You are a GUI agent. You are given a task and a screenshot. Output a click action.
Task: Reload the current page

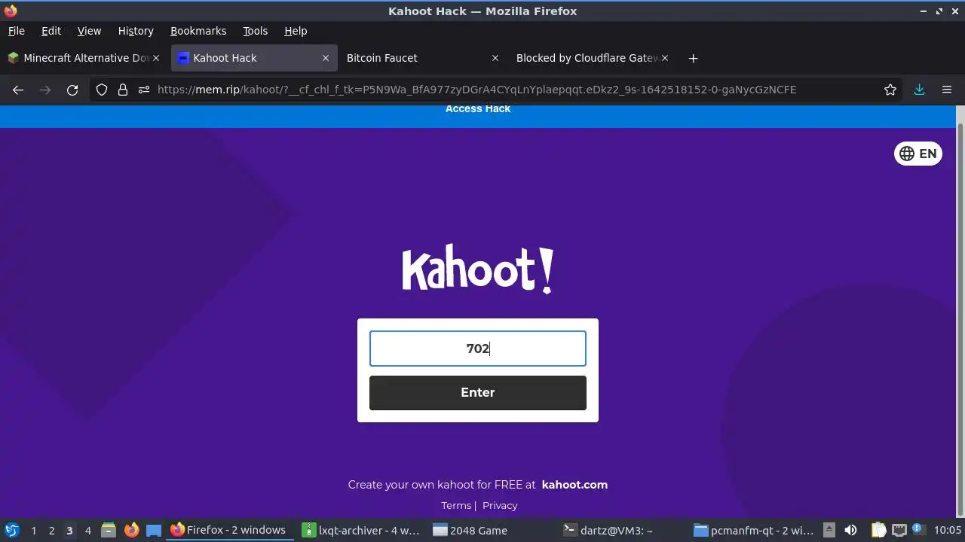point(72,90)
